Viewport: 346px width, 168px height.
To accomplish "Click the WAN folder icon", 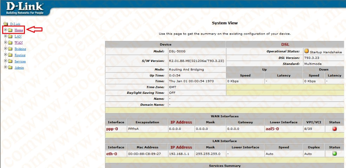I will pyautogui.click(x=10, y=42).
